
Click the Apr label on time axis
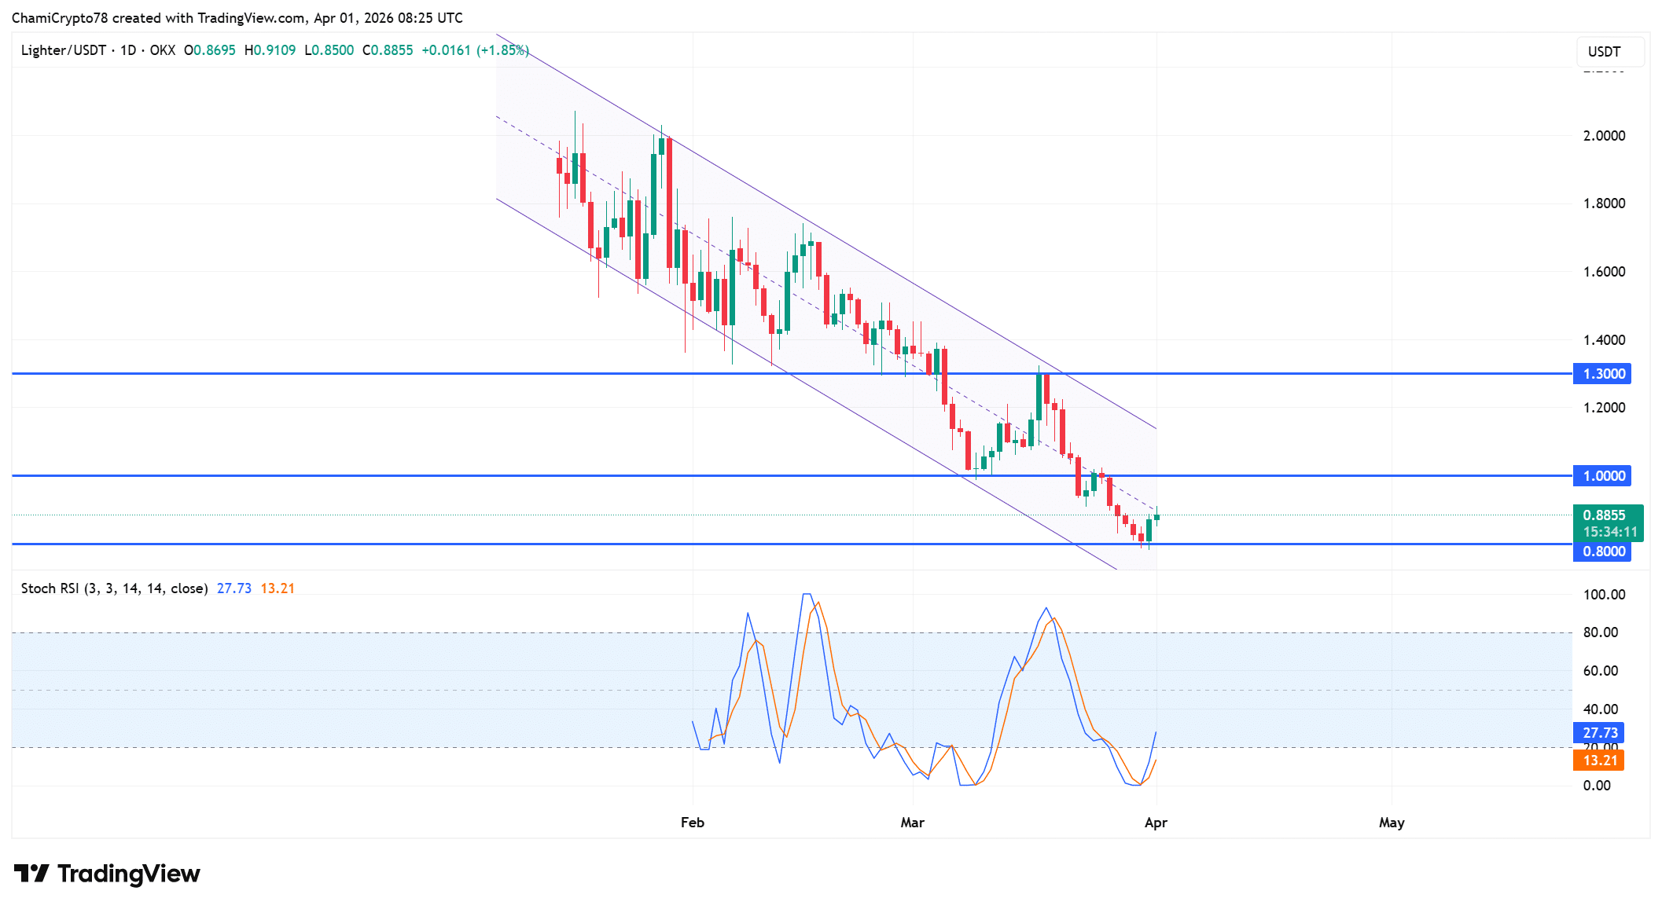pos(1156,823)
